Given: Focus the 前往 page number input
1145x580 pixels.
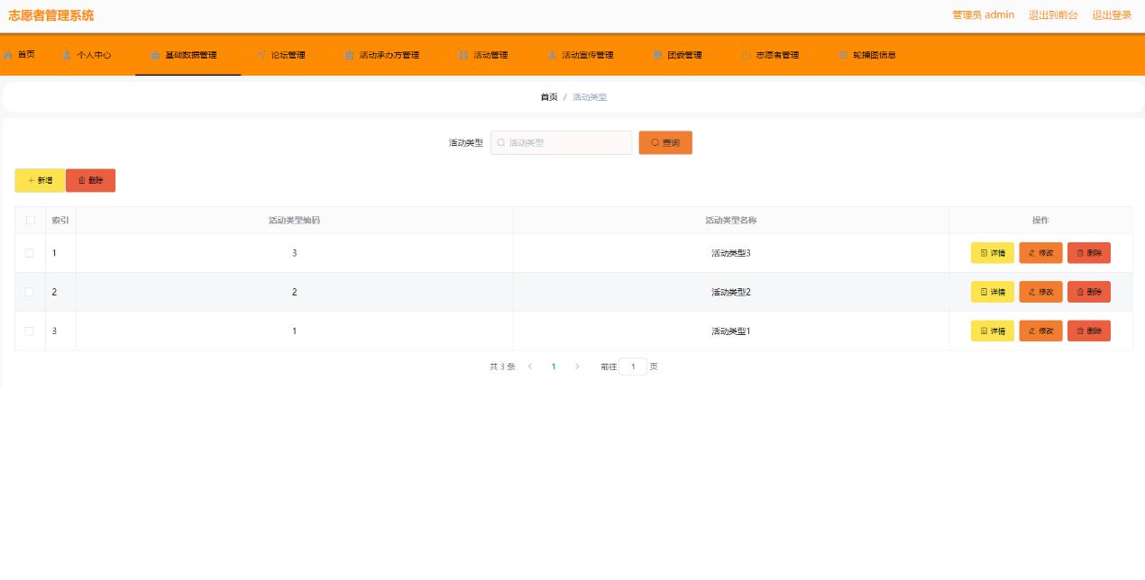Looking at the screenshot, I should [633, 367].
